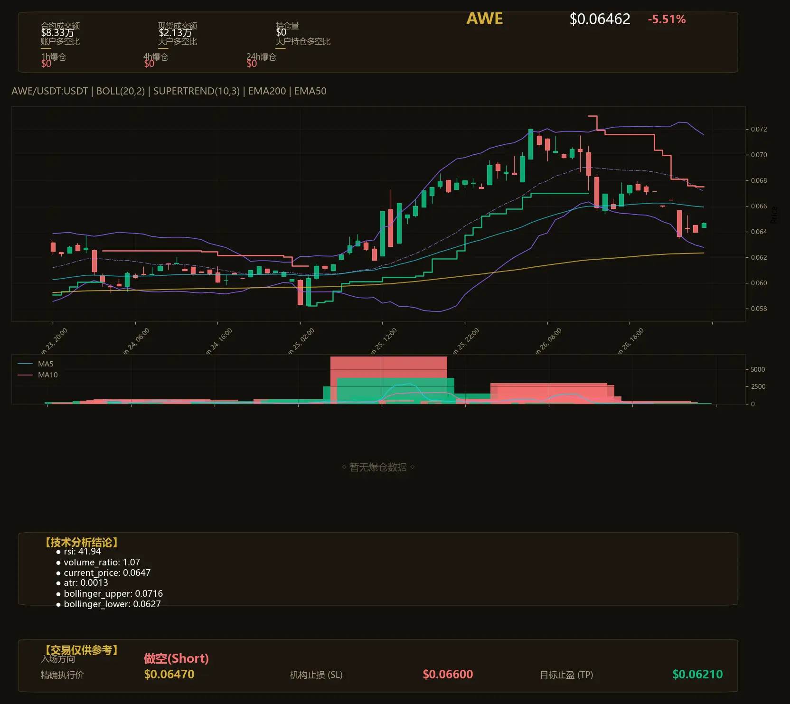
Task: Click the 0.068 price axis label
Action: 759,180
